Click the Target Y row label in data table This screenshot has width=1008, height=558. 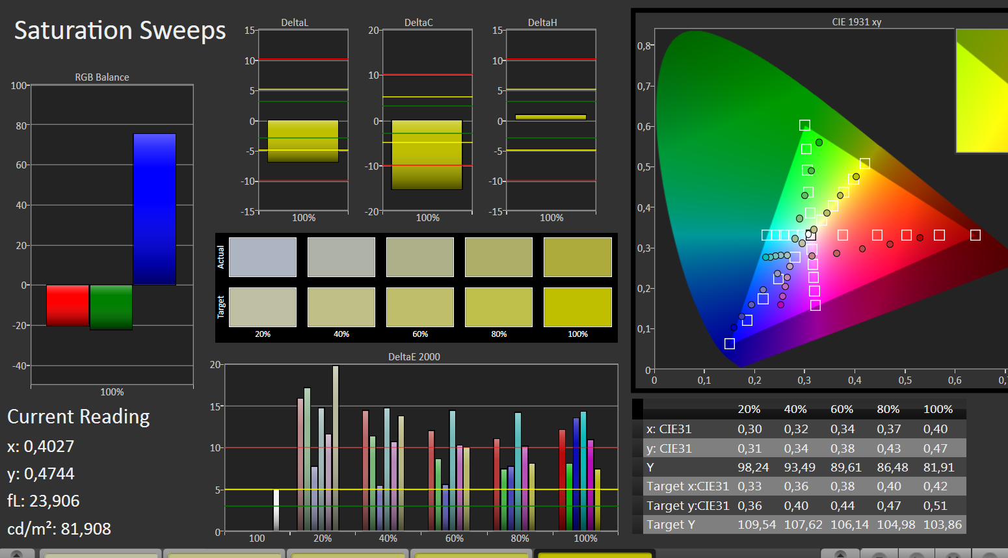coord(670,525)
